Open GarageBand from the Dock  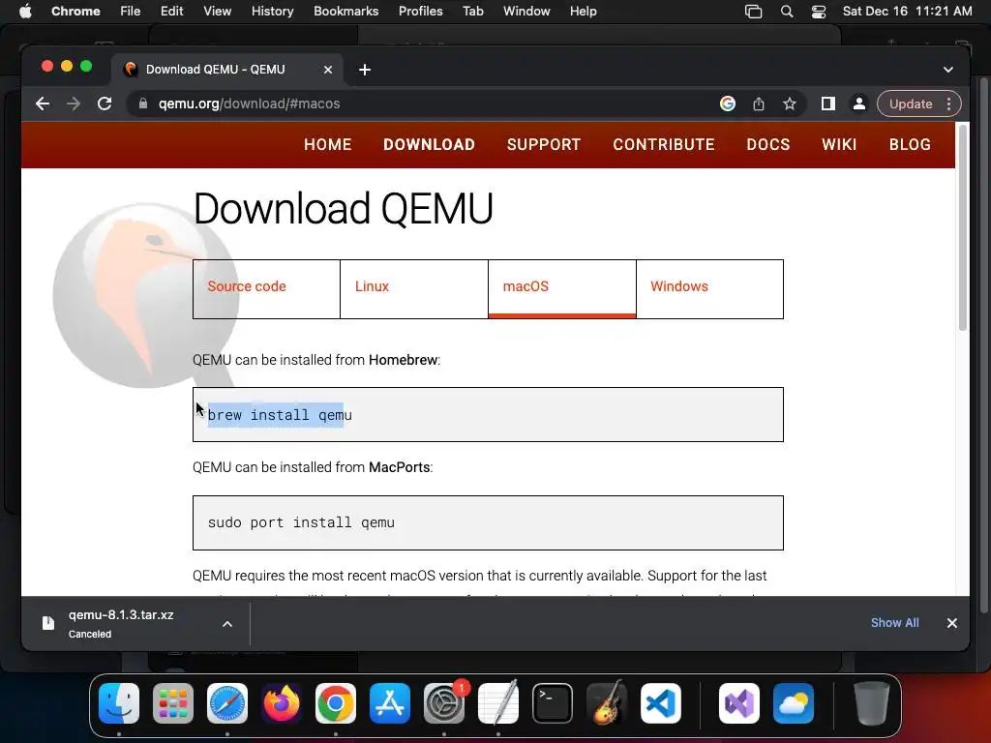(607, 703)
